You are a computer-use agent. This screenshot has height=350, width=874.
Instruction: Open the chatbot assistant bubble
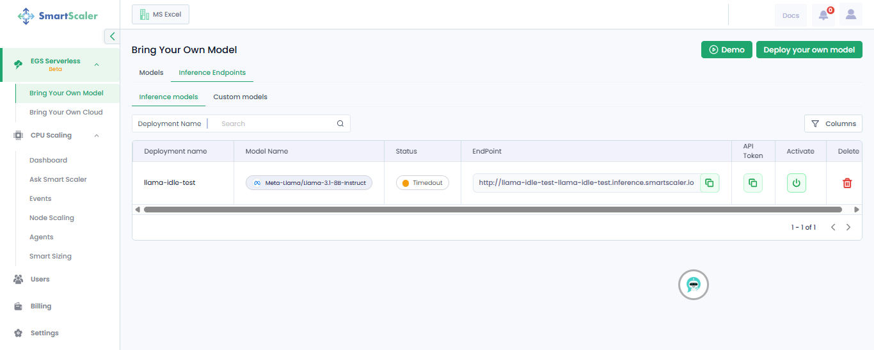(694, 285)
